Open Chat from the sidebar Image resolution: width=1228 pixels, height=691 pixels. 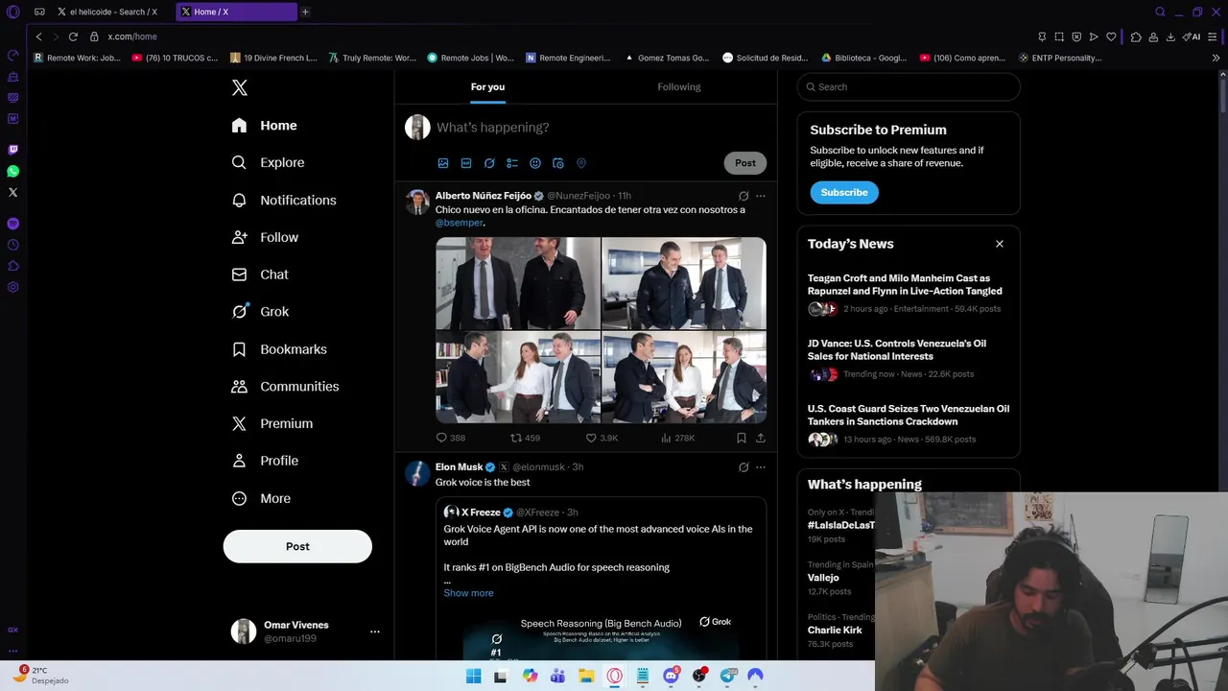[260, 274]
